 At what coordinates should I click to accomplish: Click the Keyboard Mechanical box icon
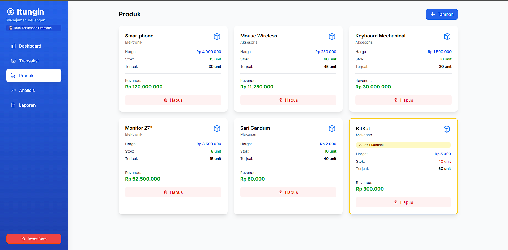click(x=447, y=36)
